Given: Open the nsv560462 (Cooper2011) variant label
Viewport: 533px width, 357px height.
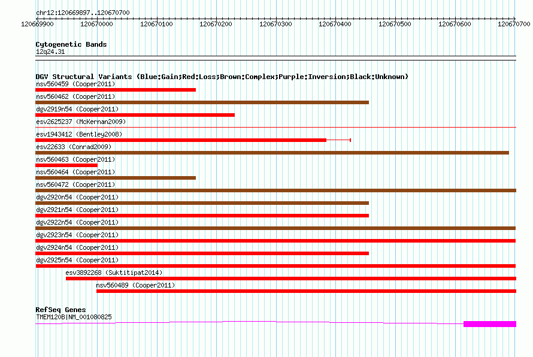Looking at the screenshot, I should click(x=75, y=96).
